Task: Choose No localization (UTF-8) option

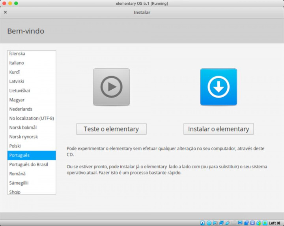Action: 32,118
